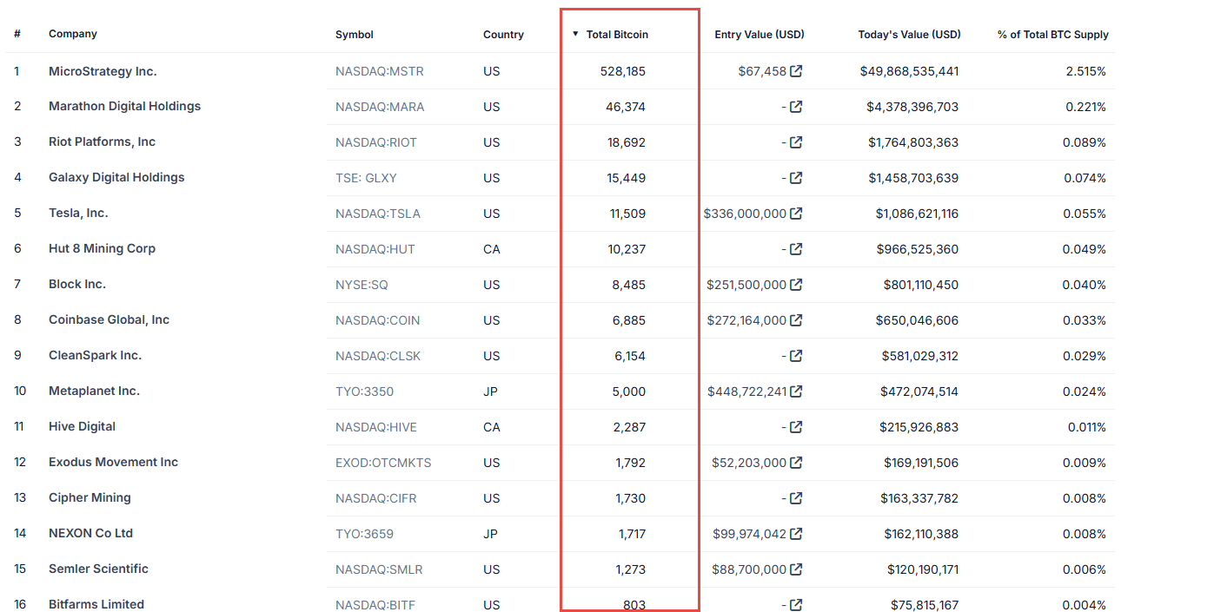
Task: Open external link icon for NEXON Co Ltd
Action: tap(796, 534)
